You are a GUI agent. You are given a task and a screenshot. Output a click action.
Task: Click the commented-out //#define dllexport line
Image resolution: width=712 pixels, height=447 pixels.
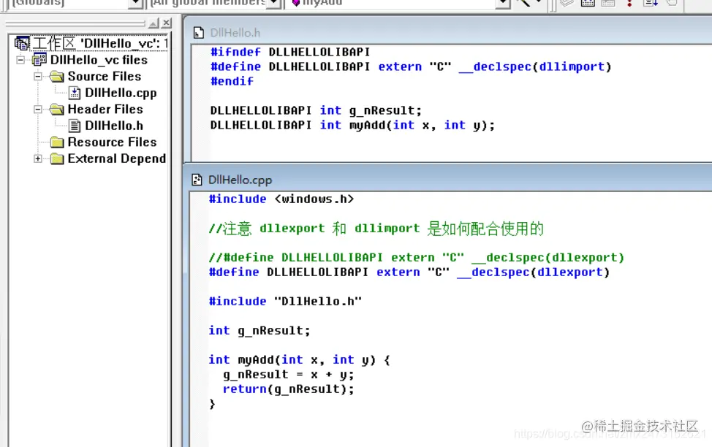[417, 258]
